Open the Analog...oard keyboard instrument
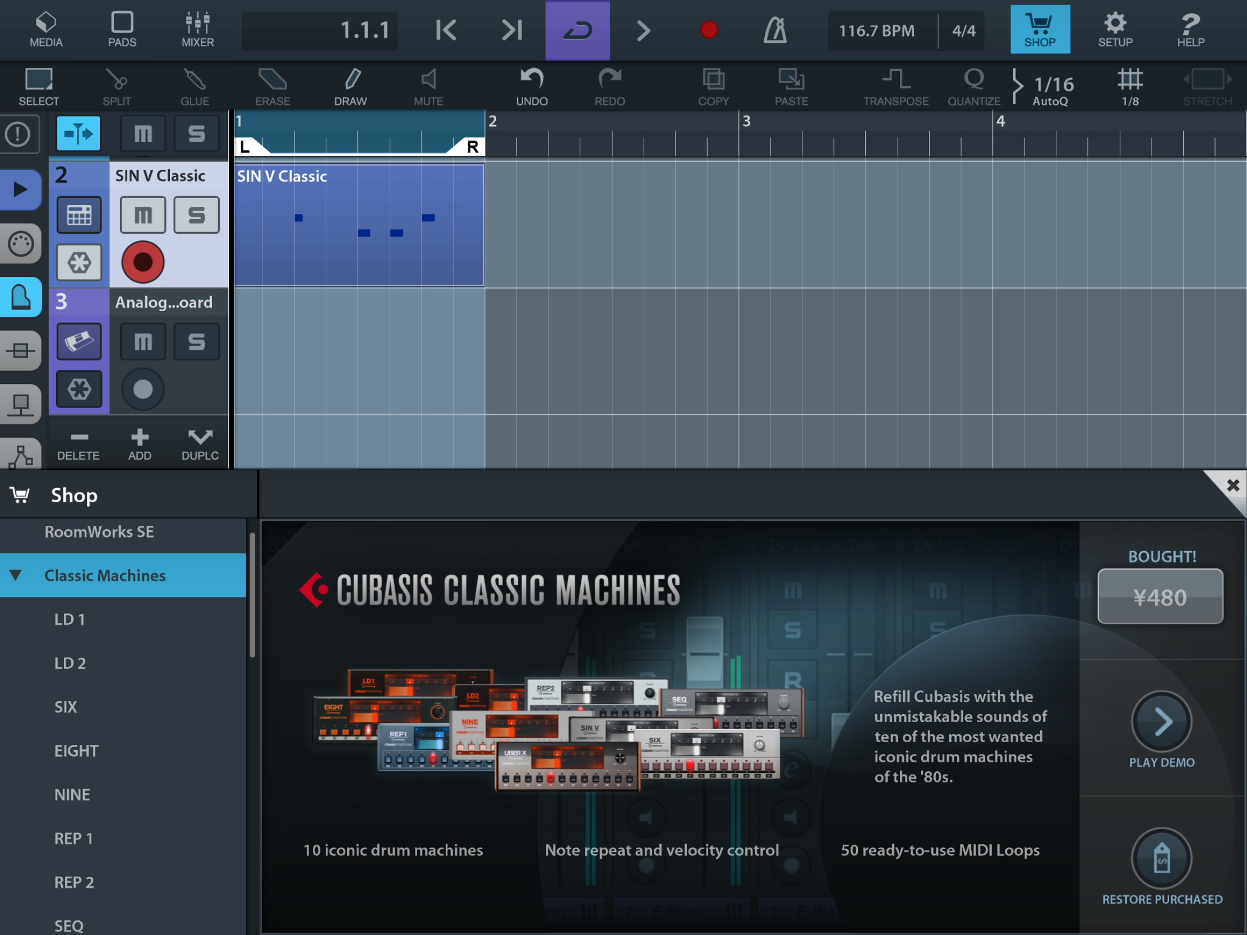This screenshot has width=1247, height=935. (x=79, y=341)
